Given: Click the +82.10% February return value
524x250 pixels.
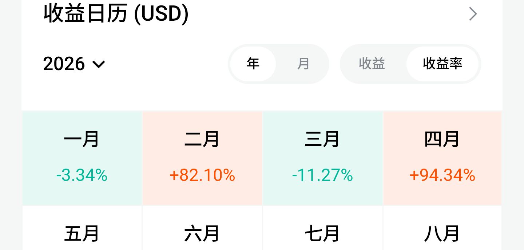Looking at the screenshot, I should point(202,176).
